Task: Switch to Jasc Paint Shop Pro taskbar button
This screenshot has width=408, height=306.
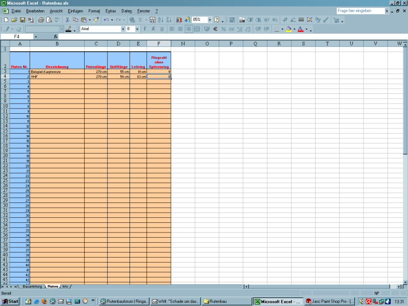Action: pos(329,301)
